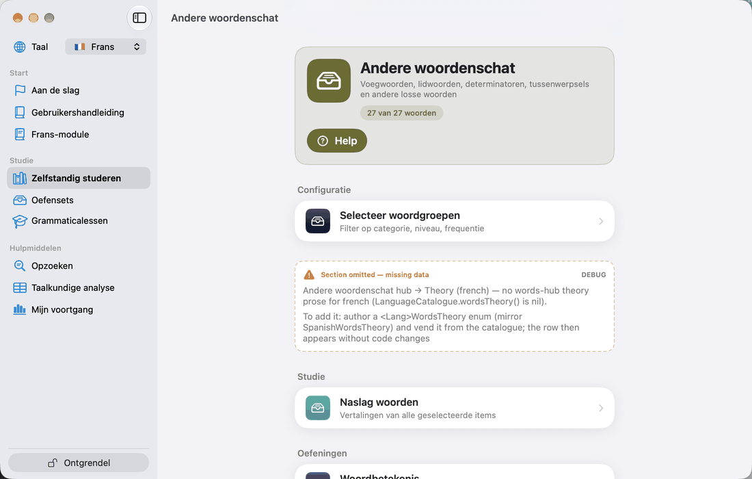Screen dimensions: 752x479
Task: Open Aan de slag in sidebar
Action: (79, 90)
